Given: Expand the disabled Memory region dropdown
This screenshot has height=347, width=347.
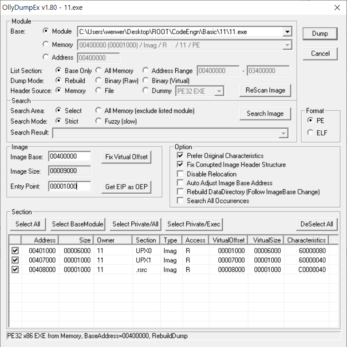Looking at the screenshot, I should click(287, 45).
